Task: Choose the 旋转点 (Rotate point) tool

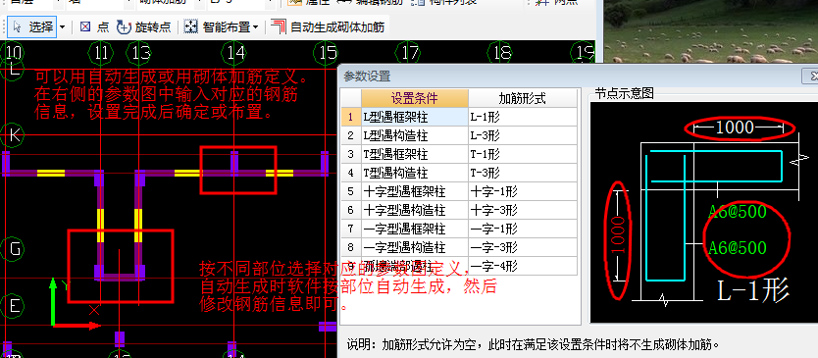Action: click(x=143, y=27)
